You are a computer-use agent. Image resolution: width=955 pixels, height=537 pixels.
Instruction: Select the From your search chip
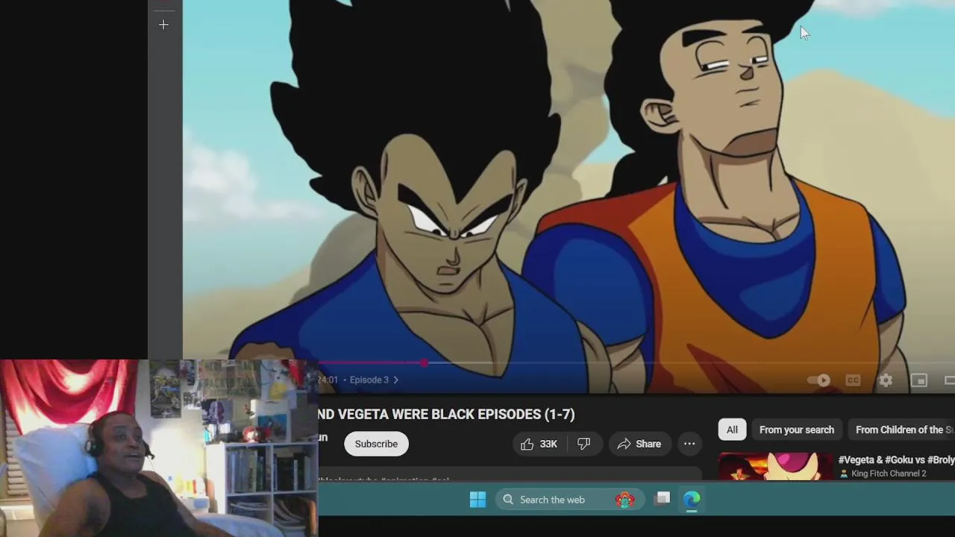pos(797,430)
